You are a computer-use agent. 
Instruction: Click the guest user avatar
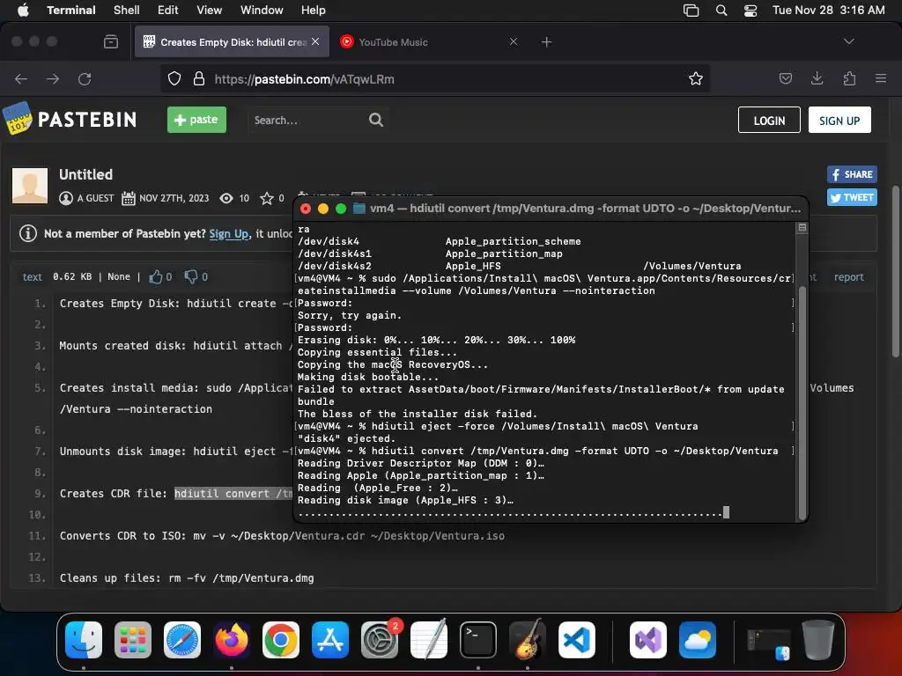tap(30, 186)
